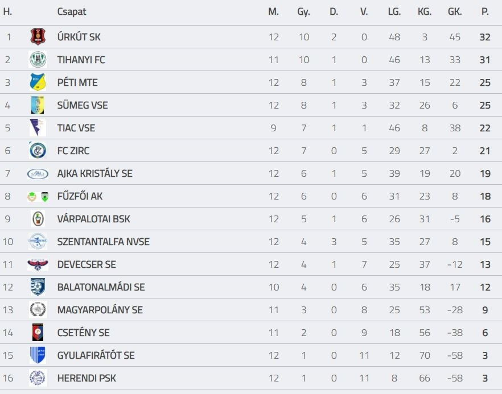Viewport: 502px width, 394px height.
Task: Open Herendi PSK team name link
Action: (x=87, y=378)
